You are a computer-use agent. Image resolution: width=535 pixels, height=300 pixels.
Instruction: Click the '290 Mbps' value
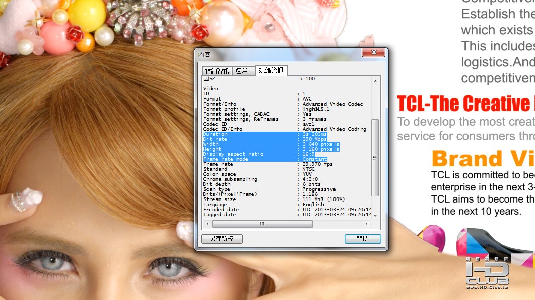point(314,139)
